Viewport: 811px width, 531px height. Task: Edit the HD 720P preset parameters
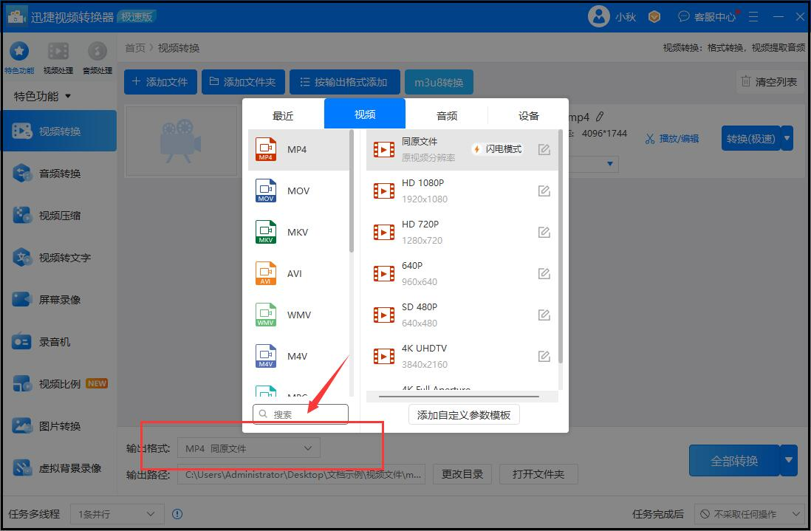click(544, 232)
